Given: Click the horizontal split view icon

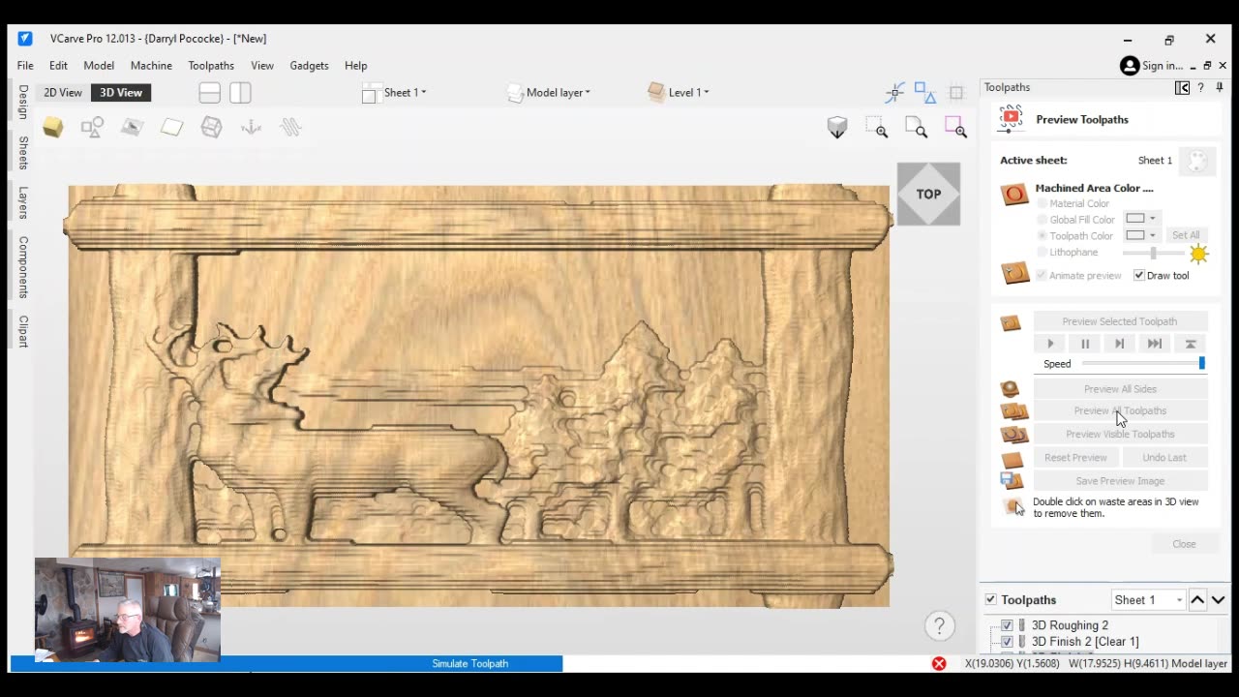Looking at the screenshot, I should 209,93.
